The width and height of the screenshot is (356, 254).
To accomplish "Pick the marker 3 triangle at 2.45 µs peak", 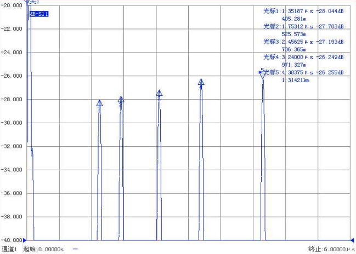I will (x=159, y=94).
